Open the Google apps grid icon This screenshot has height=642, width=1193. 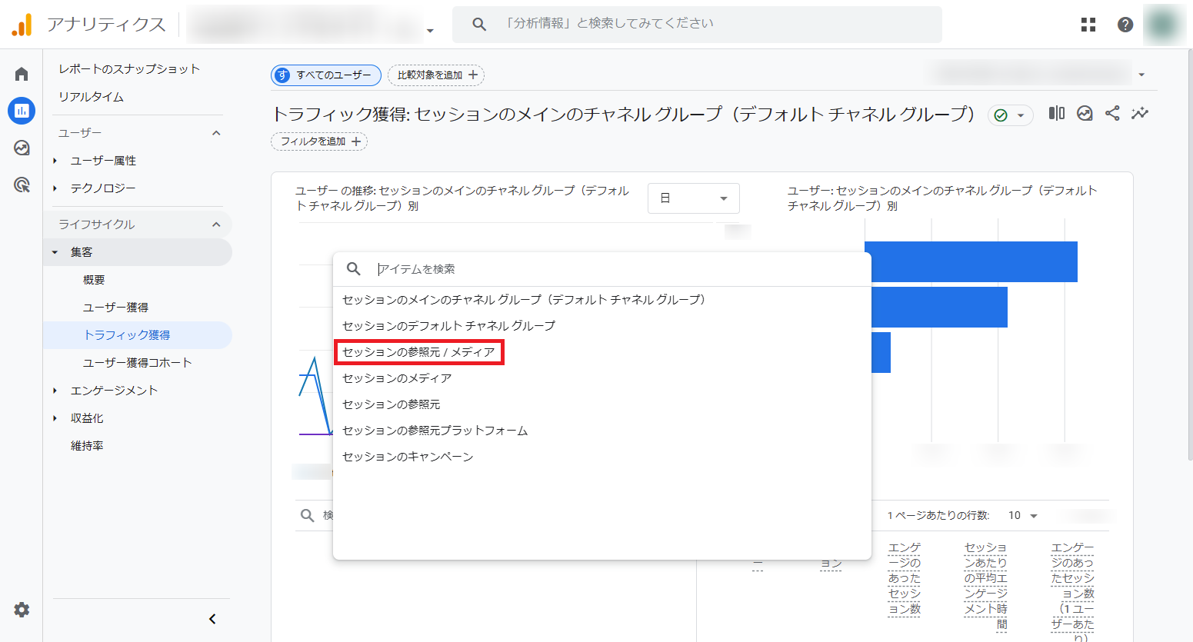click(1088, 25)
